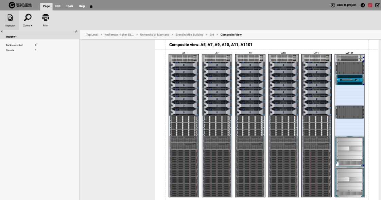Click the magnifier Zoom icon
The image size is (381, 200).
click(28, 18)
